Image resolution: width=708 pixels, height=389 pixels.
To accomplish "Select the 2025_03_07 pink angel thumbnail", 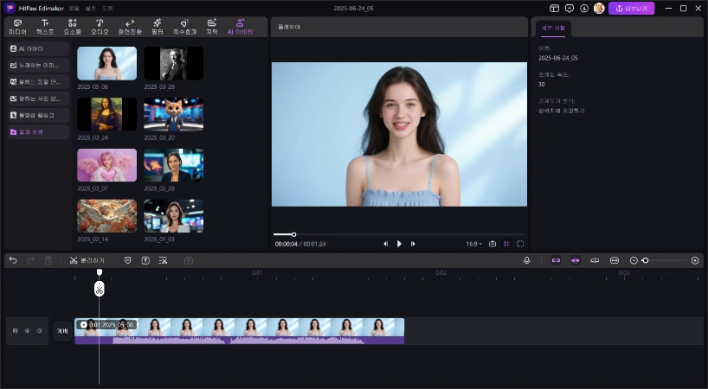I will click(x=107, y=165).
